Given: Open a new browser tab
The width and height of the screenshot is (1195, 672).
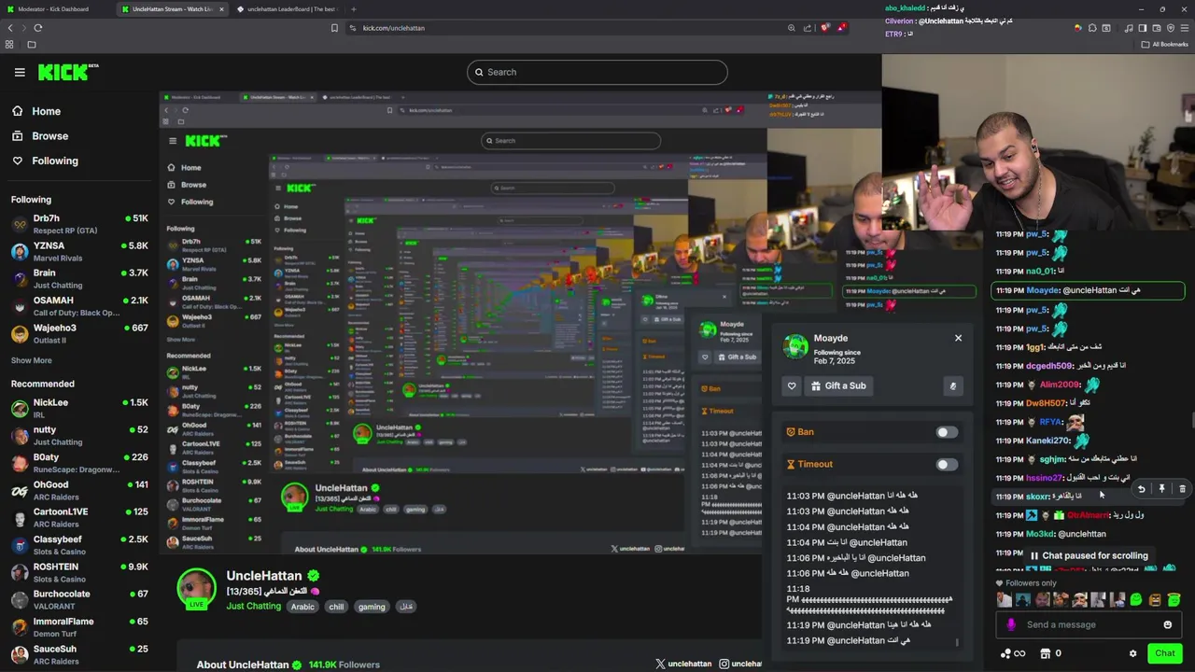Looking at the screenshot, I should 353,9.
